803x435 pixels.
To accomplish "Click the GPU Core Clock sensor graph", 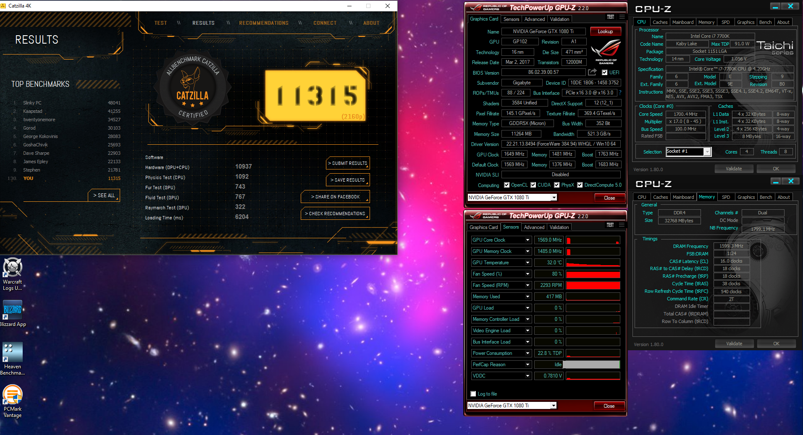I will [593, 240].
